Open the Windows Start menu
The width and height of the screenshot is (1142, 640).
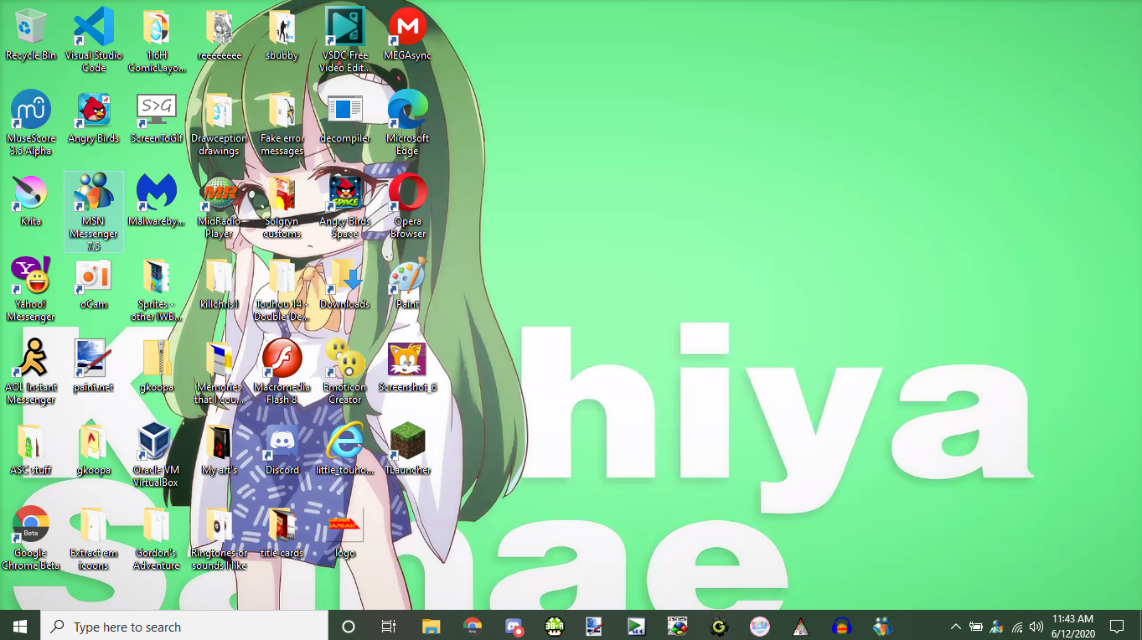[20, 626]
